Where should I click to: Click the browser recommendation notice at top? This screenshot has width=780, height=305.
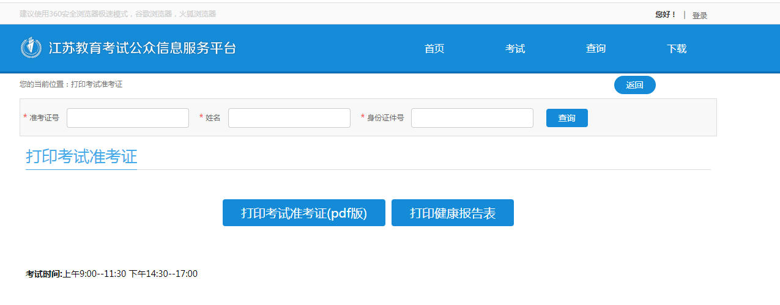[x=117, y=13]
